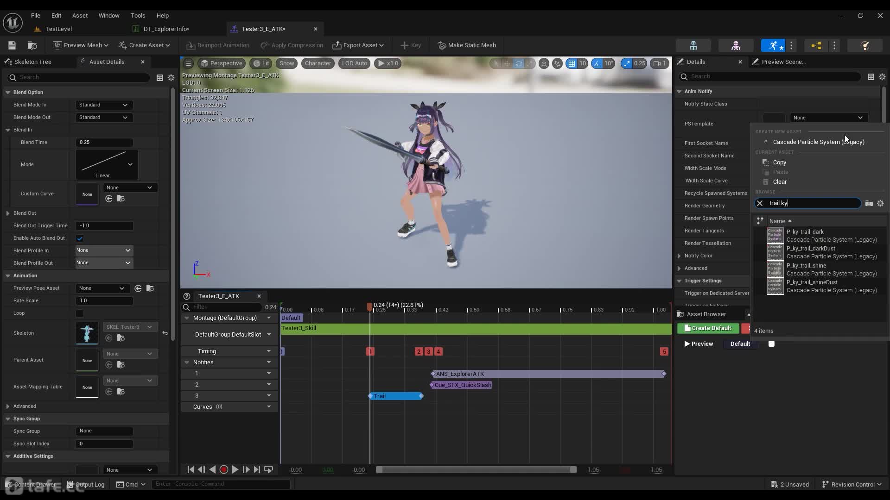Open the Skeleton editor mode icon
This screenshot has width=890, height=500.
tap(693, 45)
